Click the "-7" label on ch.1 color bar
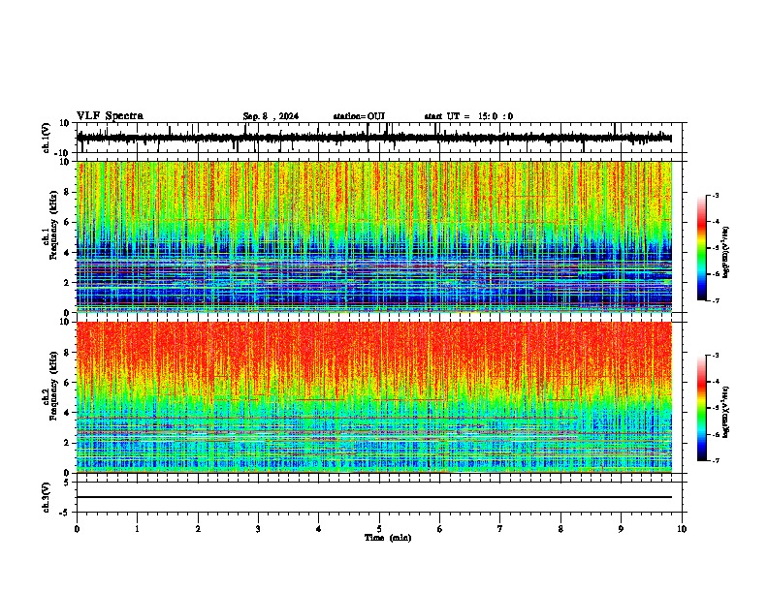This screenshot has width=768, height=593. pyautogui.click(x=715, y=300)
